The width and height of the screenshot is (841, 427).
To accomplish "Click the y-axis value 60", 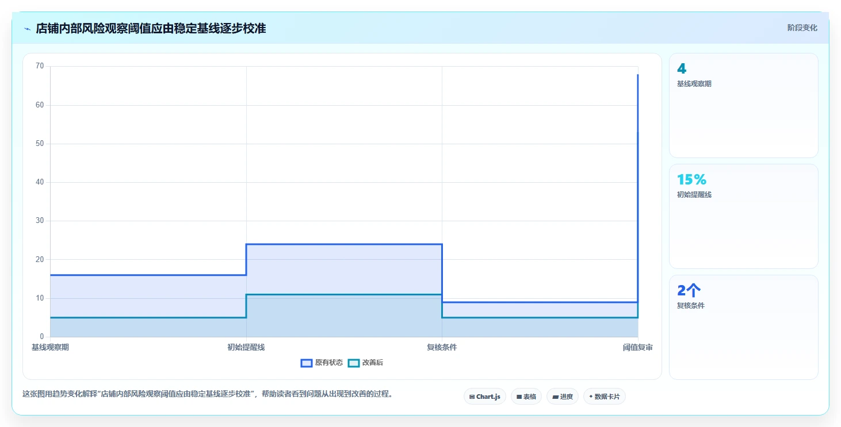I will coord(40,105).
